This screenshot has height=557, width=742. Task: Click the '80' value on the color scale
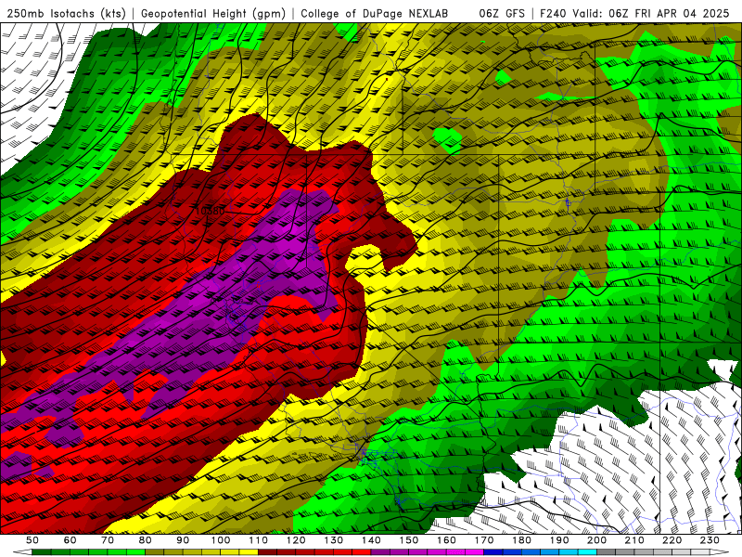coord(145,540)
